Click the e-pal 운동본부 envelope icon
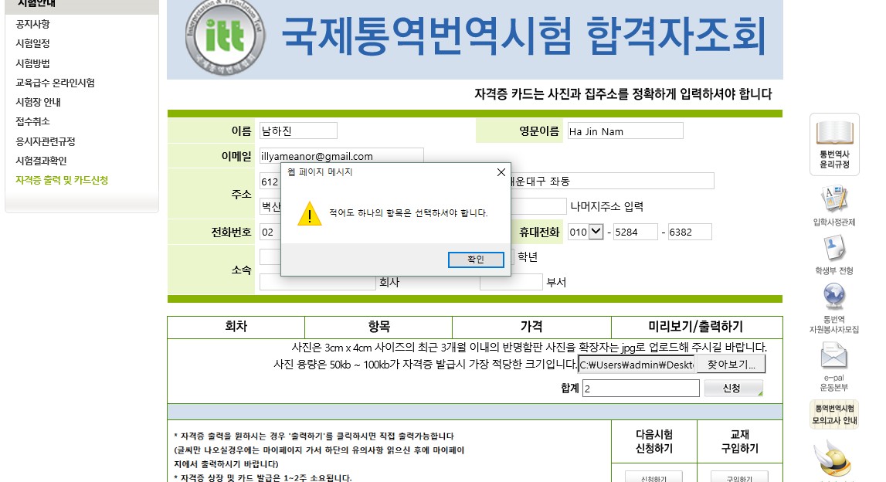Screen dimensions: 886x482 point(834,355)
